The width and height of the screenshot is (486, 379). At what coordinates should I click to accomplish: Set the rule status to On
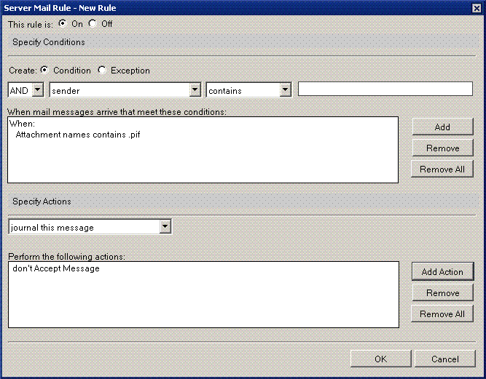pyautogui.click(x=63, y=23)
